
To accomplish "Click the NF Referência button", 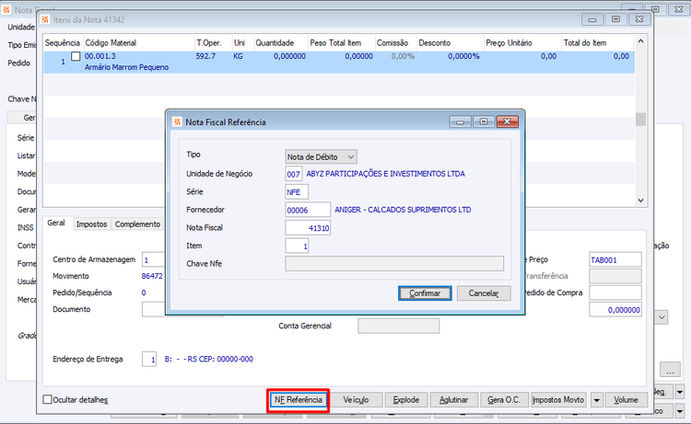I will pos(299,400).
